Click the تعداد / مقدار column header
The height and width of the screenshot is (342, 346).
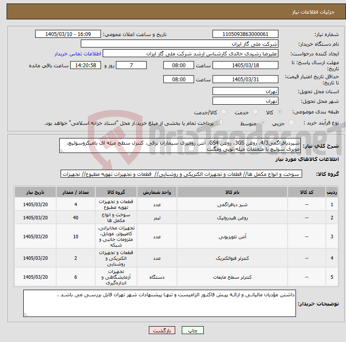[x=76, y=192]
